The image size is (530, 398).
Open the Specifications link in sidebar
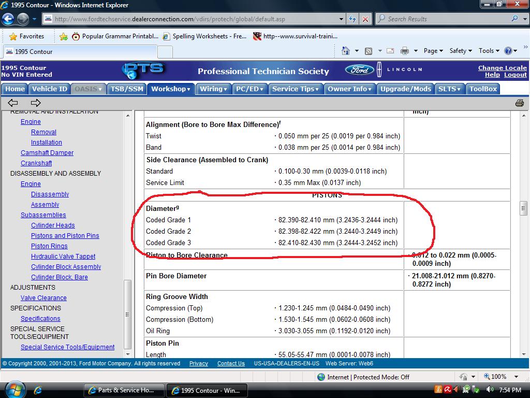(40, 319)
